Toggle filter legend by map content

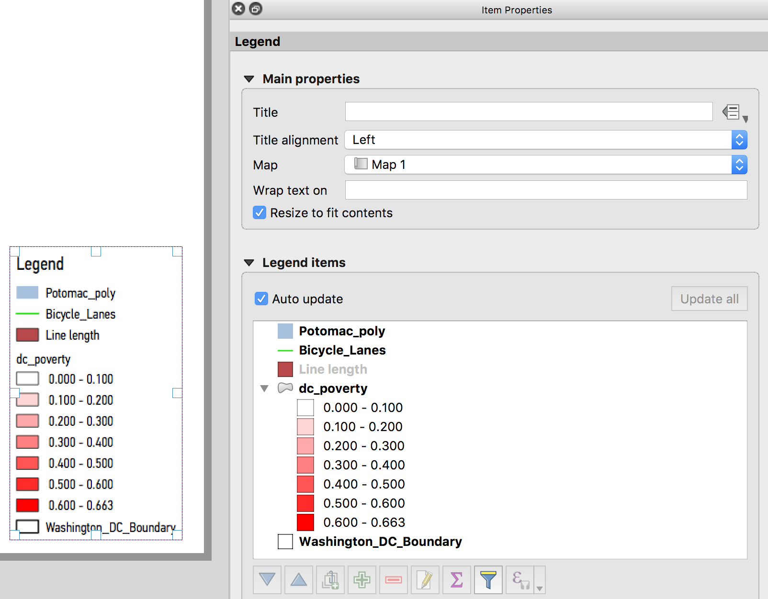click(x=488, y=580)
